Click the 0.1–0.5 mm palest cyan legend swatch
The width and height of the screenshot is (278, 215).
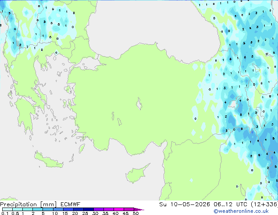(7, 209)
